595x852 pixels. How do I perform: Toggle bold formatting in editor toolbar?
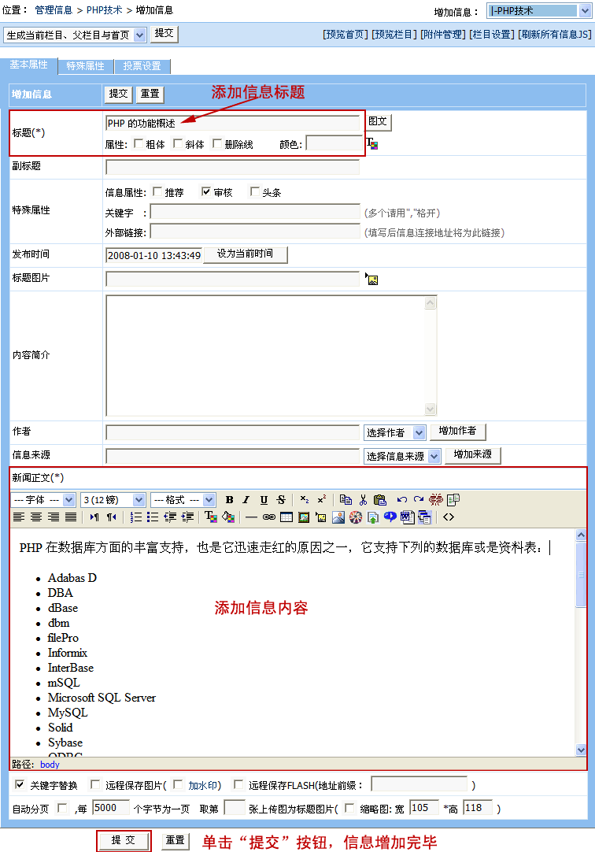[229, 500]
